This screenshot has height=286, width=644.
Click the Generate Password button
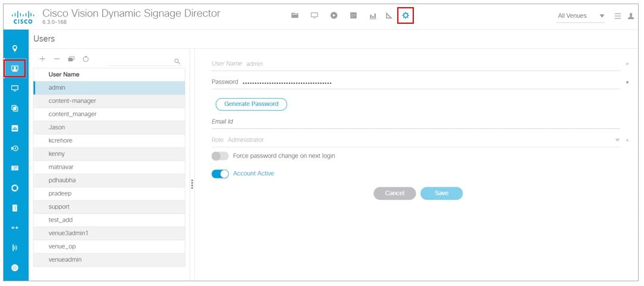pyautogui.click(x=252, y=104)
